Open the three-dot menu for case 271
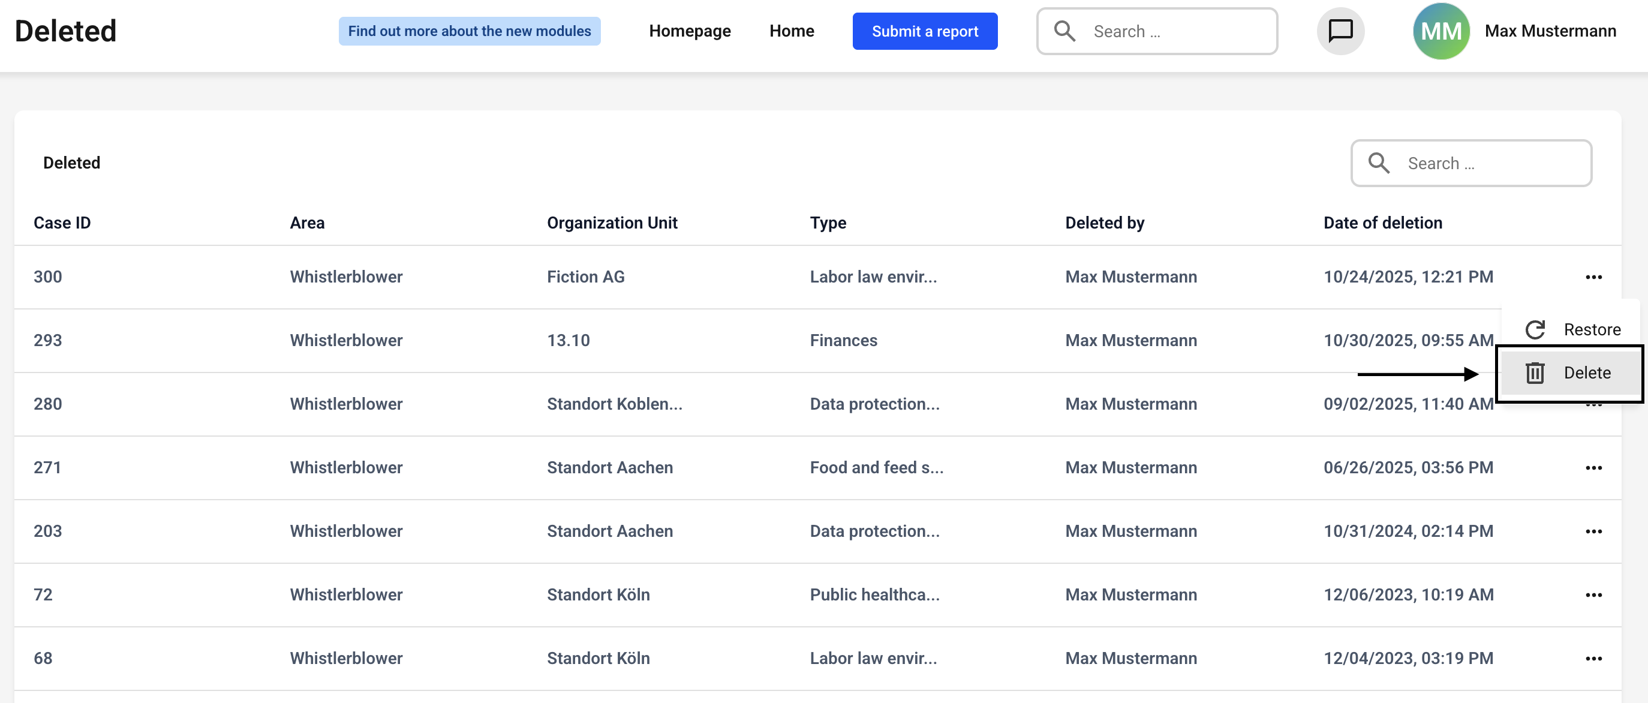 pos(1593,468)
